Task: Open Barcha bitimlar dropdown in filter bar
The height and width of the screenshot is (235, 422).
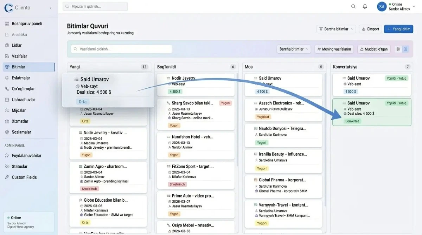Action: coord(294,49)
